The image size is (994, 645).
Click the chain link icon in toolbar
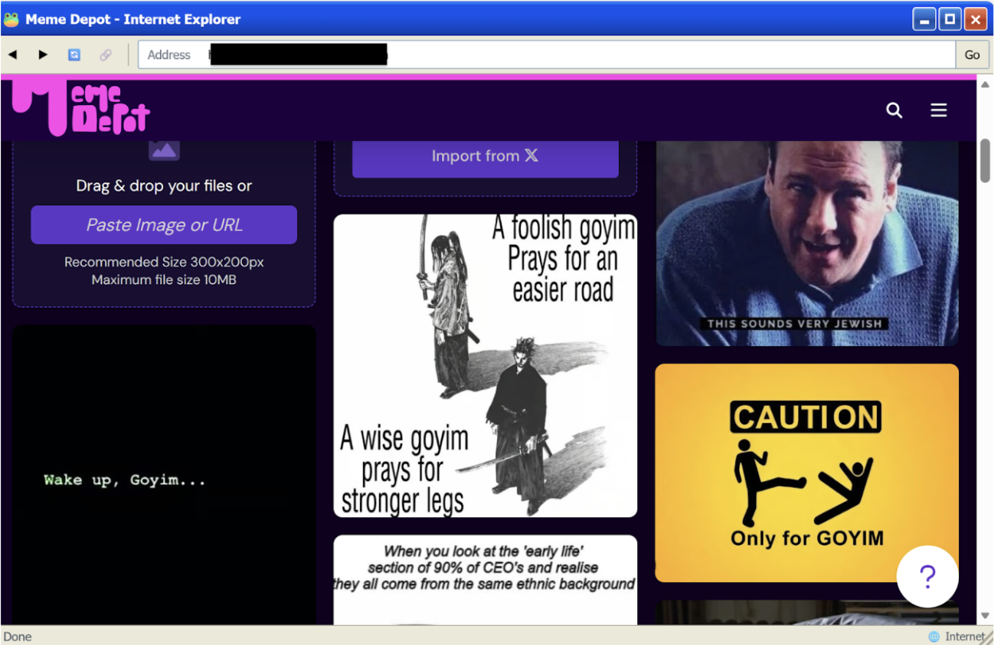106,55
